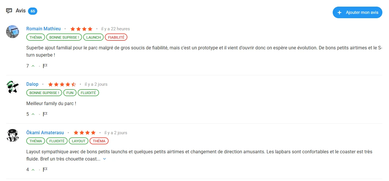Click the 65 review count badge
Image resolution: width=389 pixels, height=181 pixels.
[x=33, y=11]
